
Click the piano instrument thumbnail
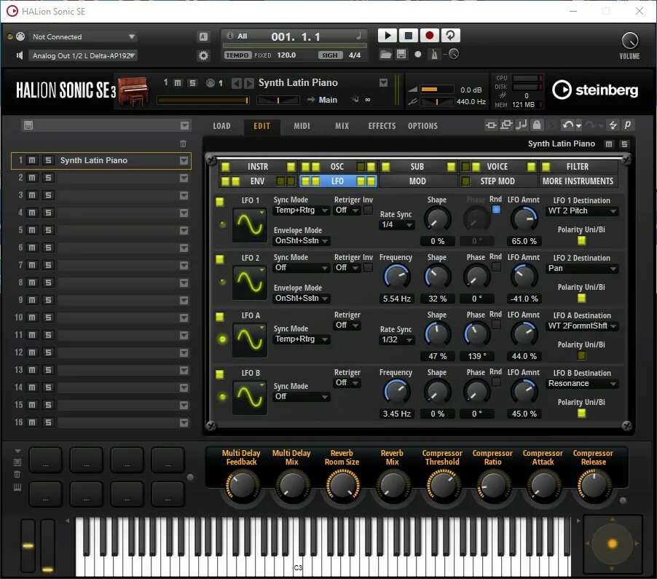pos(133,90)
